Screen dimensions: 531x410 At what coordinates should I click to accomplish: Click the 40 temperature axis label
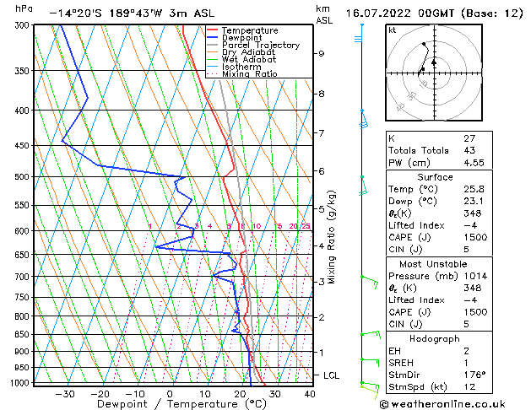310,394
